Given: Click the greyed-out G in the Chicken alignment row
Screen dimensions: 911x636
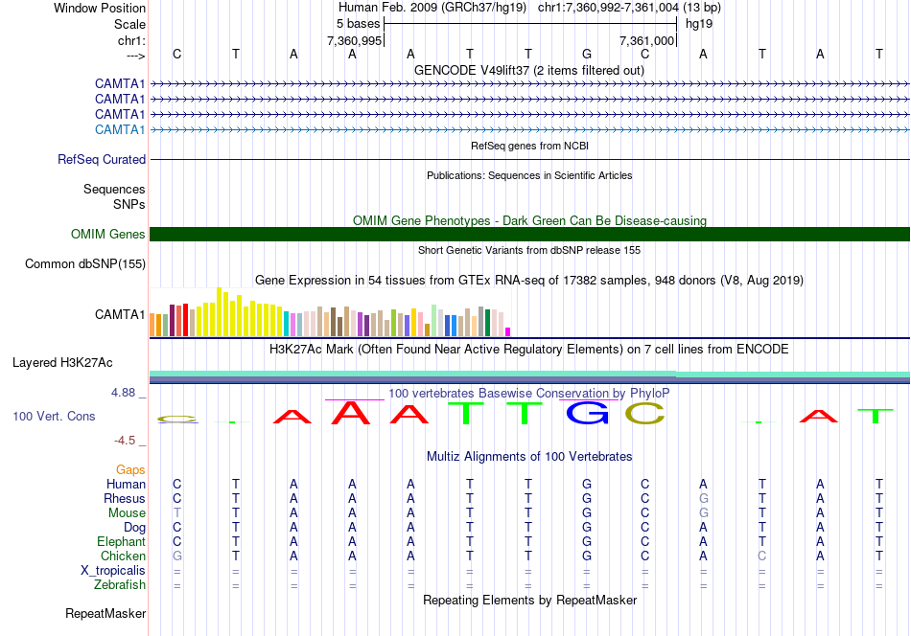Looking at the screenshot, I should (177, 556).
